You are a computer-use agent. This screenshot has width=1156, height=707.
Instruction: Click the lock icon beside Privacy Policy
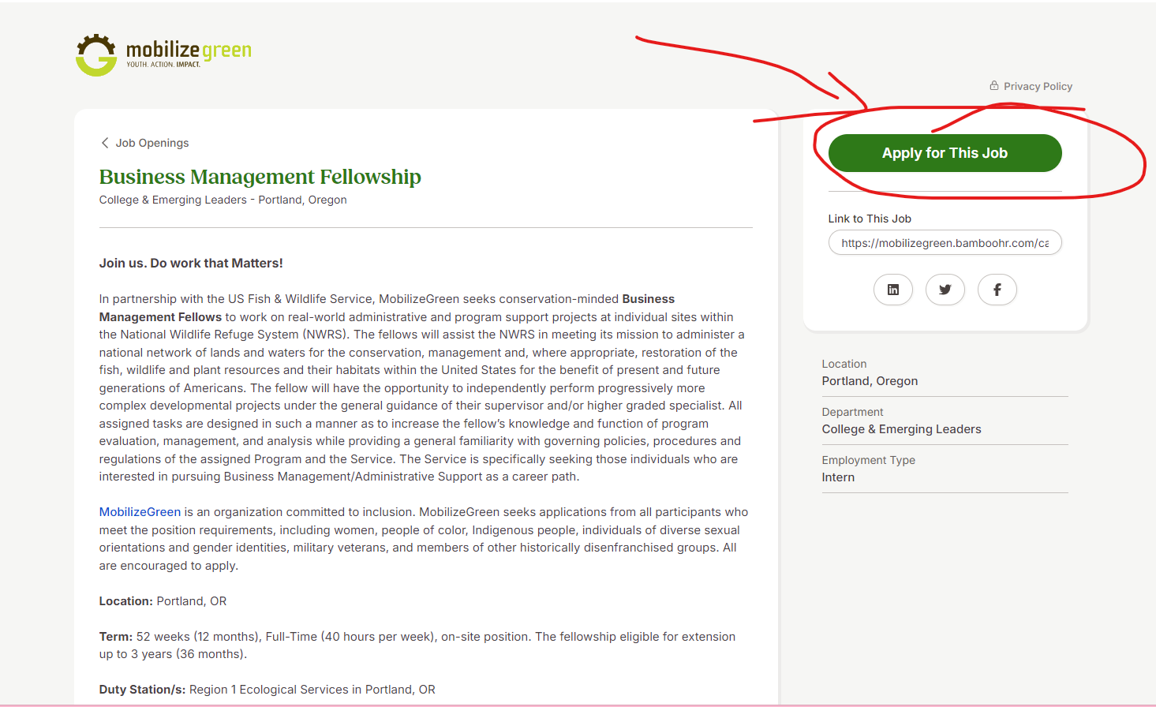pos(994,86)
